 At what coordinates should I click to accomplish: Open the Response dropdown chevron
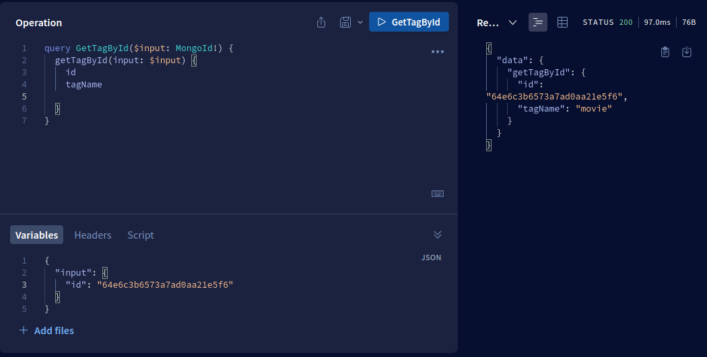[512, 22]
